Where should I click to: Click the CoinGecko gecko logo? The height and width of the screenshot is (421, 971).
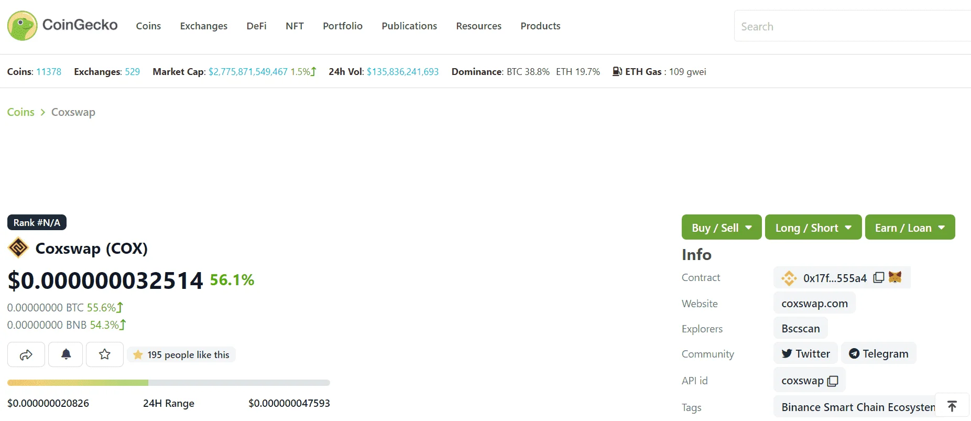[x=22, y=26]
